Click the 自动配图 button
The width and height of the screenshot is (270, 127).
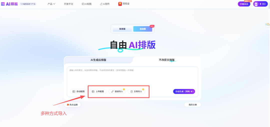(x=78, y=91)
